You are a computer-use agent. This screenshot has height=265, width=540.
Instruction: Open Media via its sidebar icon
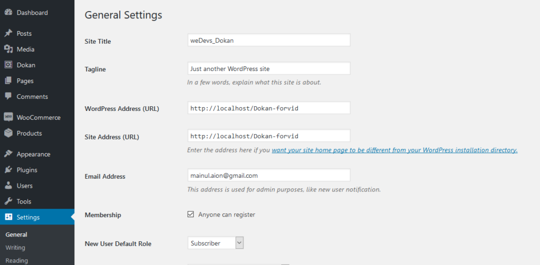[8, 49]
